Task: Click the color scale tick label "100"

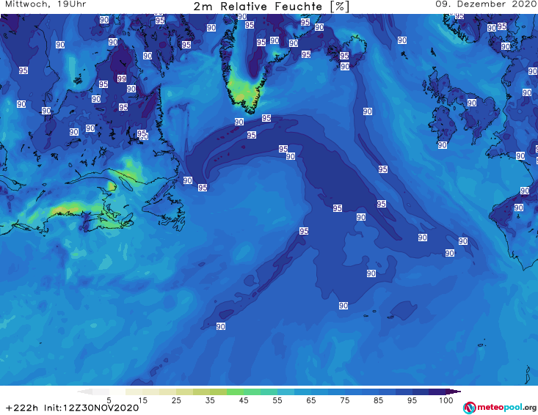Action: pos(446,400)
